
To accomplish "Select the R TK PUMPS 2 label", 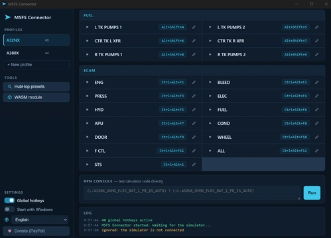I will (x=232, y=55).
